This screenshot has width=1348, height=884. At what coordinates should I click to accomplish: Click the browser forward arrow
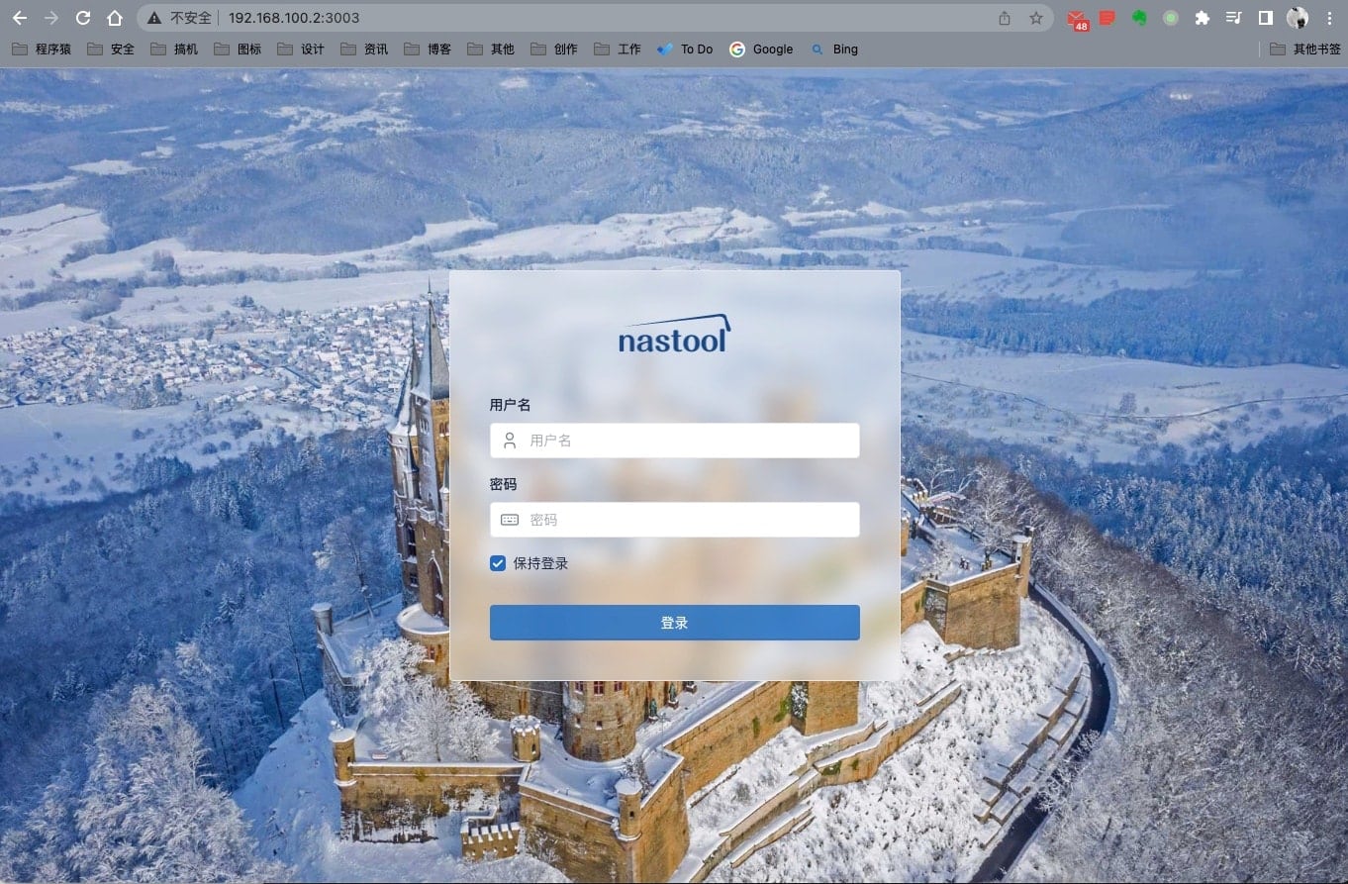pos(51,18)
